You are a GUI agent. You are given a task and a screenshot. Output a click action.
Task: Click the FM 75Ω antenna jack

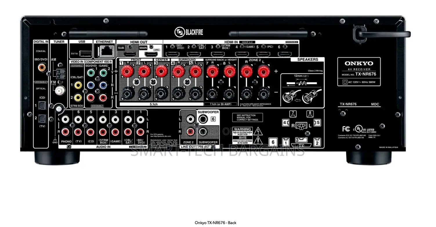(60, 91)
